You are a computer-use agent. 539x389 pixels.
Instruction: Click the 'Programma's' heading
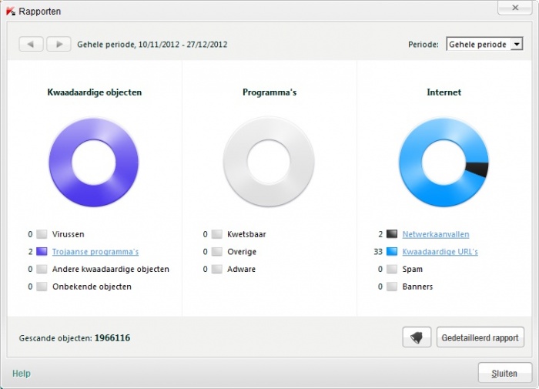click(269, 92)
